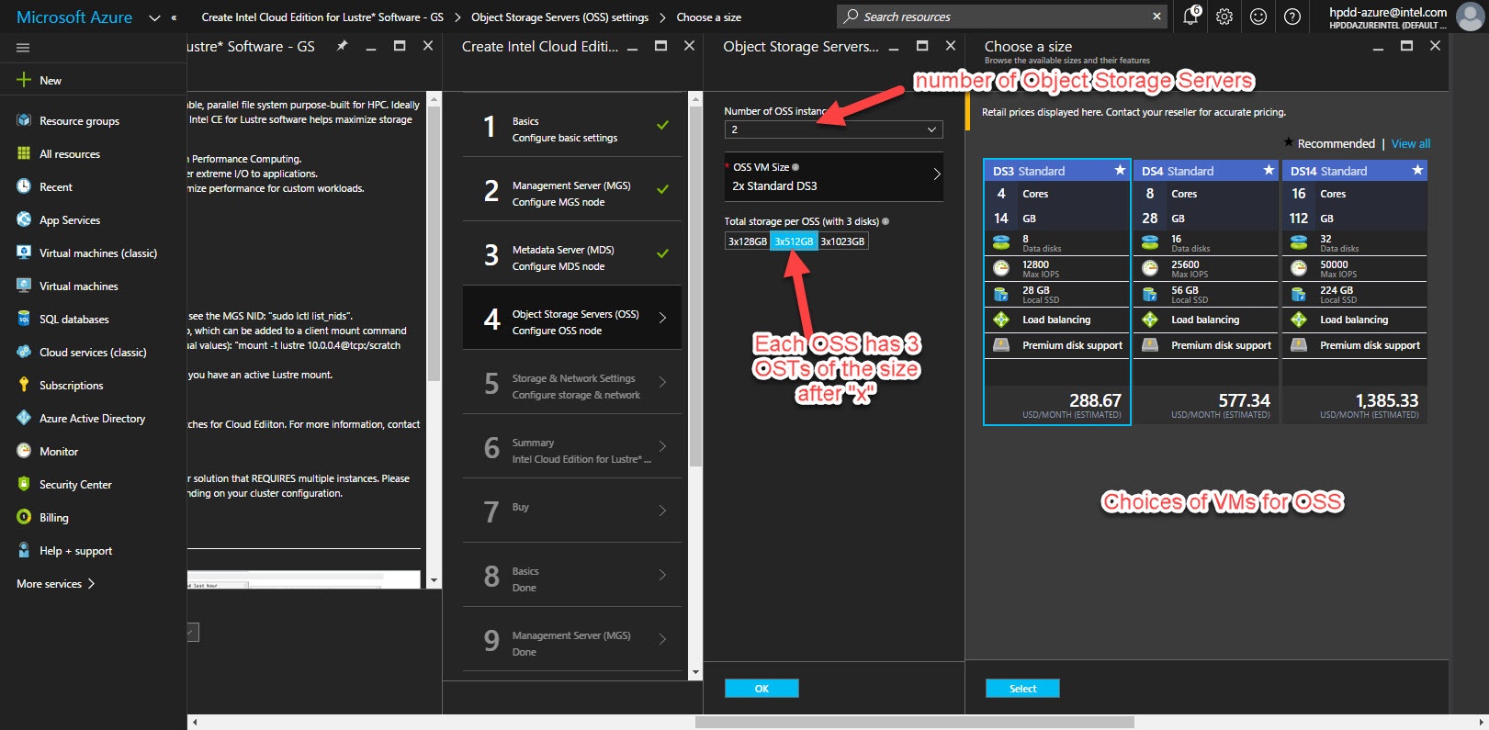Collapse the breadcrumb double-chevron
Image resolution: width=1489 pixels, height=730 pixels.
coord(174,17)
